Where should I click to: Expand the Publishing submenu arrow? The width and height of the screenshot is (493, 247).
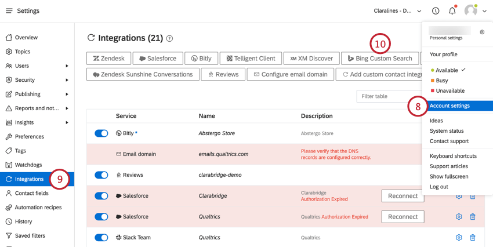(x=67, y=94)
